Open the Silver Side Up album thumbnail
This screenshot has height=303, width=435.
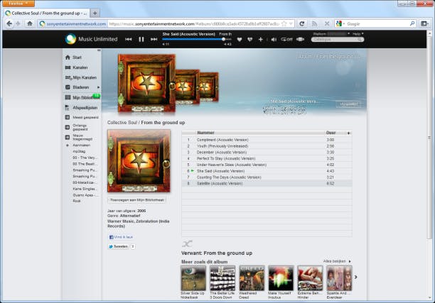193,278
